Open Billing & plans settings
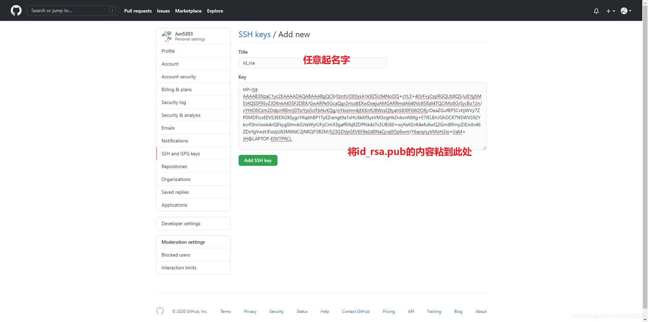 click(193, 89)
